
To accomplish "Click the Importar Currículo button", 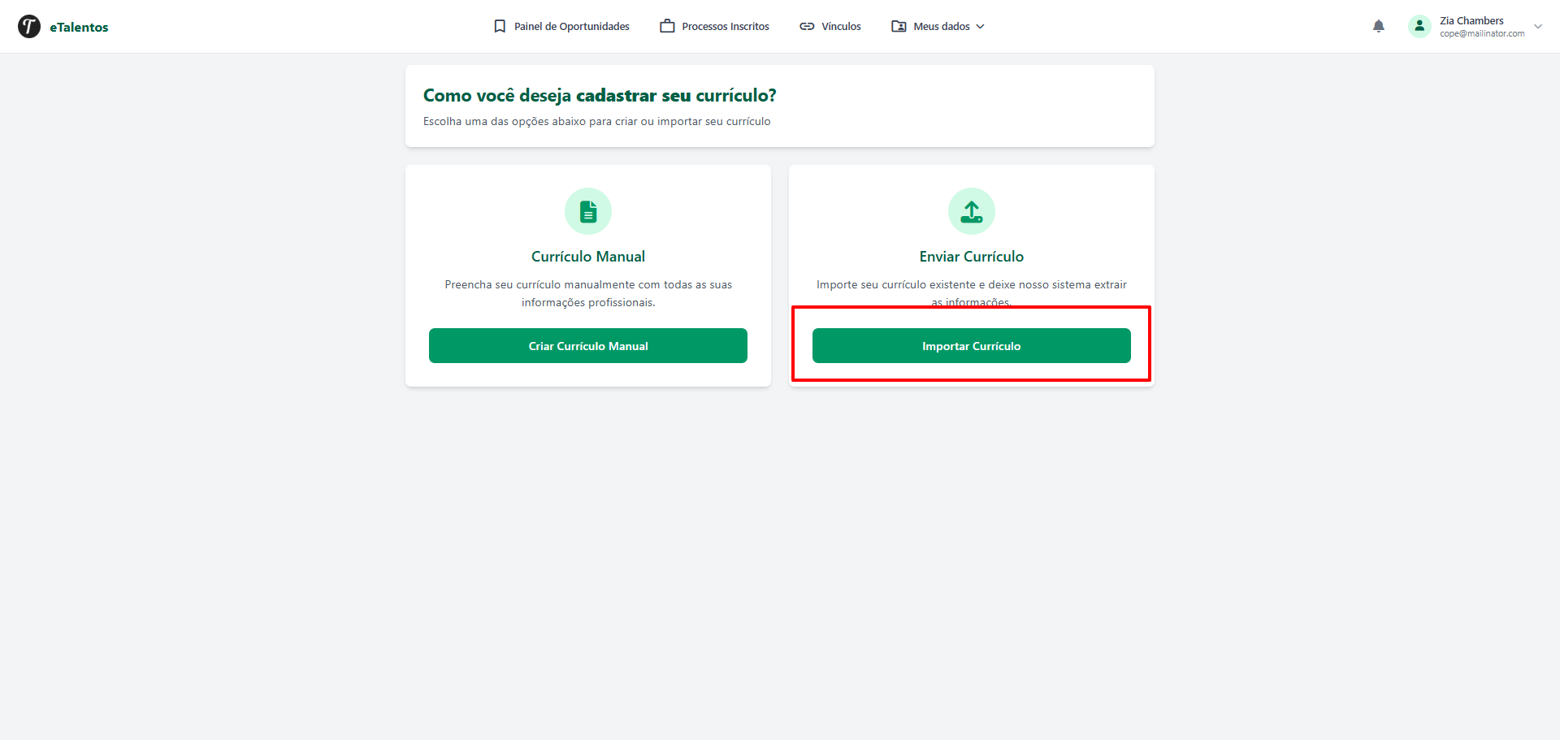I will [972, 346].
